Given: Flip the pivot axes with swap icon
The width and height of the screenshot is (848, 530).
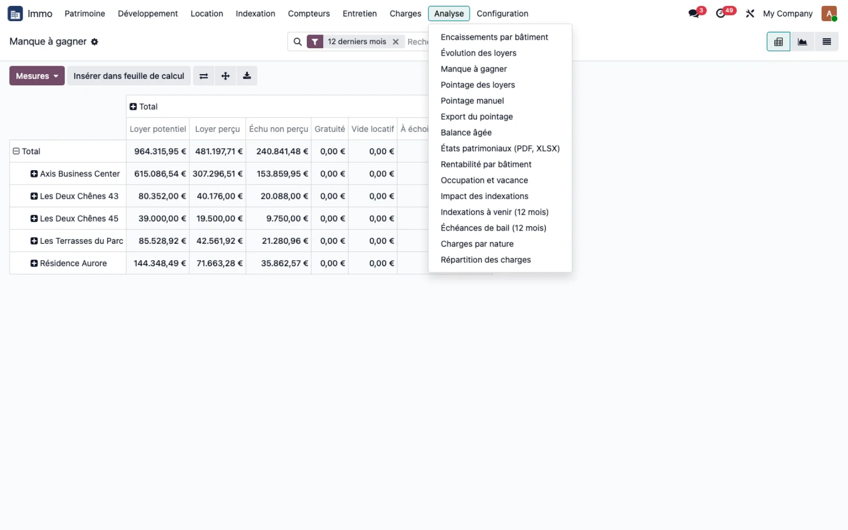Looking at the screenshot, I should coord(204,76).
